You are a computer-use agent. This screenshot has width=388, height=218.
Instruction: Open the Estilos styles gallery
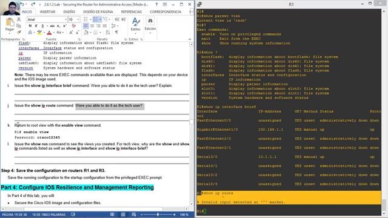pyautogui.click(x=135, y=26)
